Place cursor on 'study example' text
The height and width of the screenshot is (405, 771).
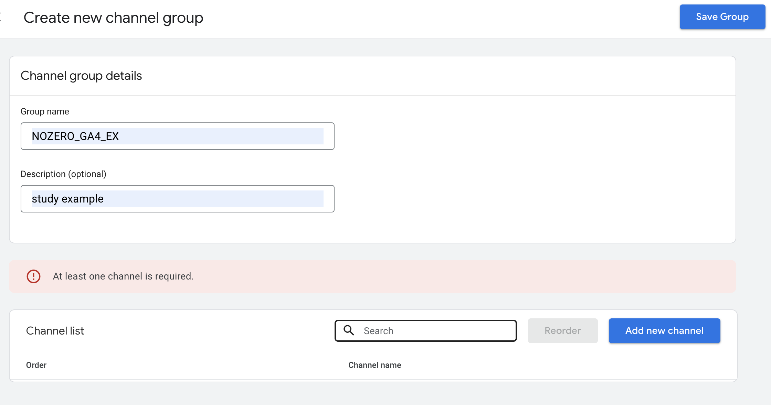67,199
